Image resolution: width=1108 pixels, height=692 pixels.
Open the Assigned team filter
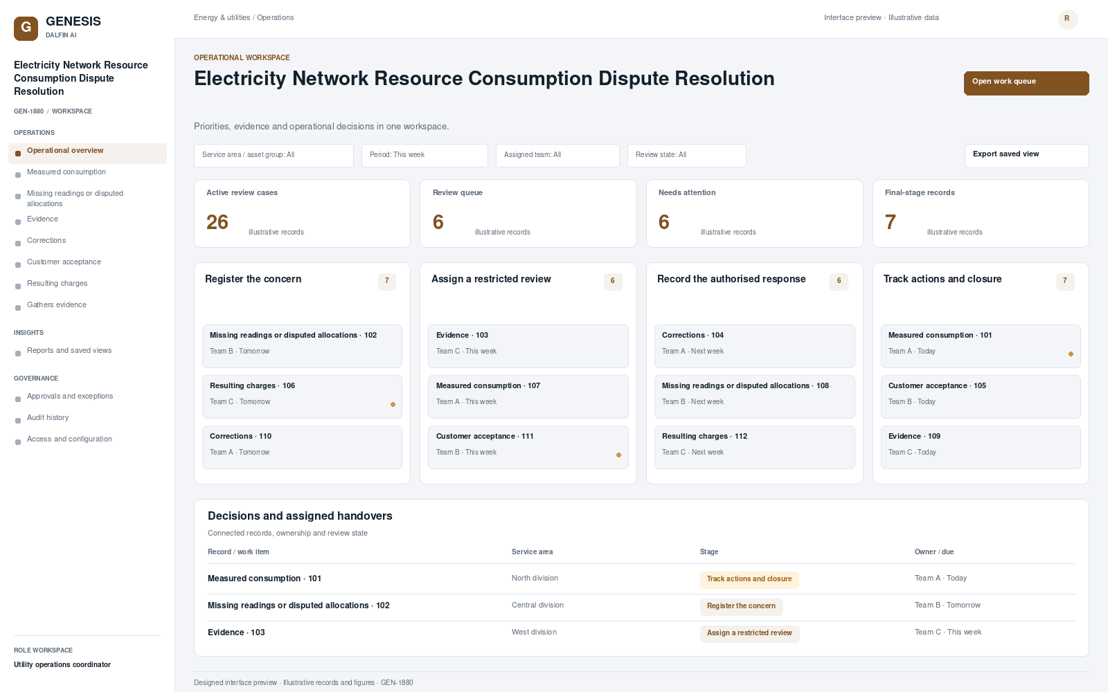(557, 156)
